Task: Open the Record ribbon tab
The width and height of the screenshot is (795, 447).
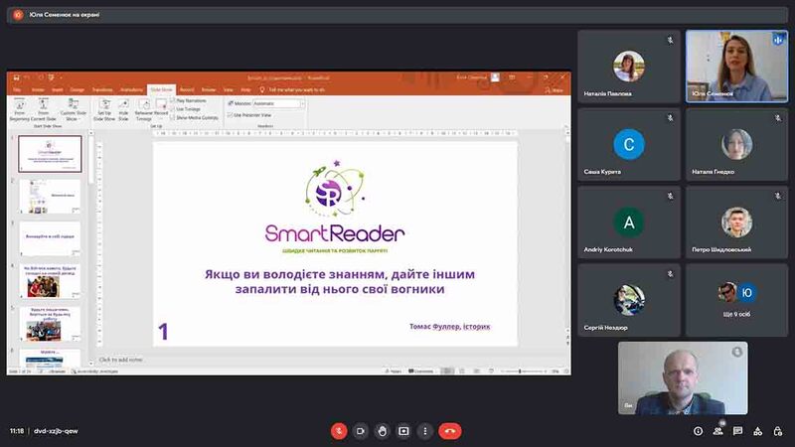Action: 187,89
